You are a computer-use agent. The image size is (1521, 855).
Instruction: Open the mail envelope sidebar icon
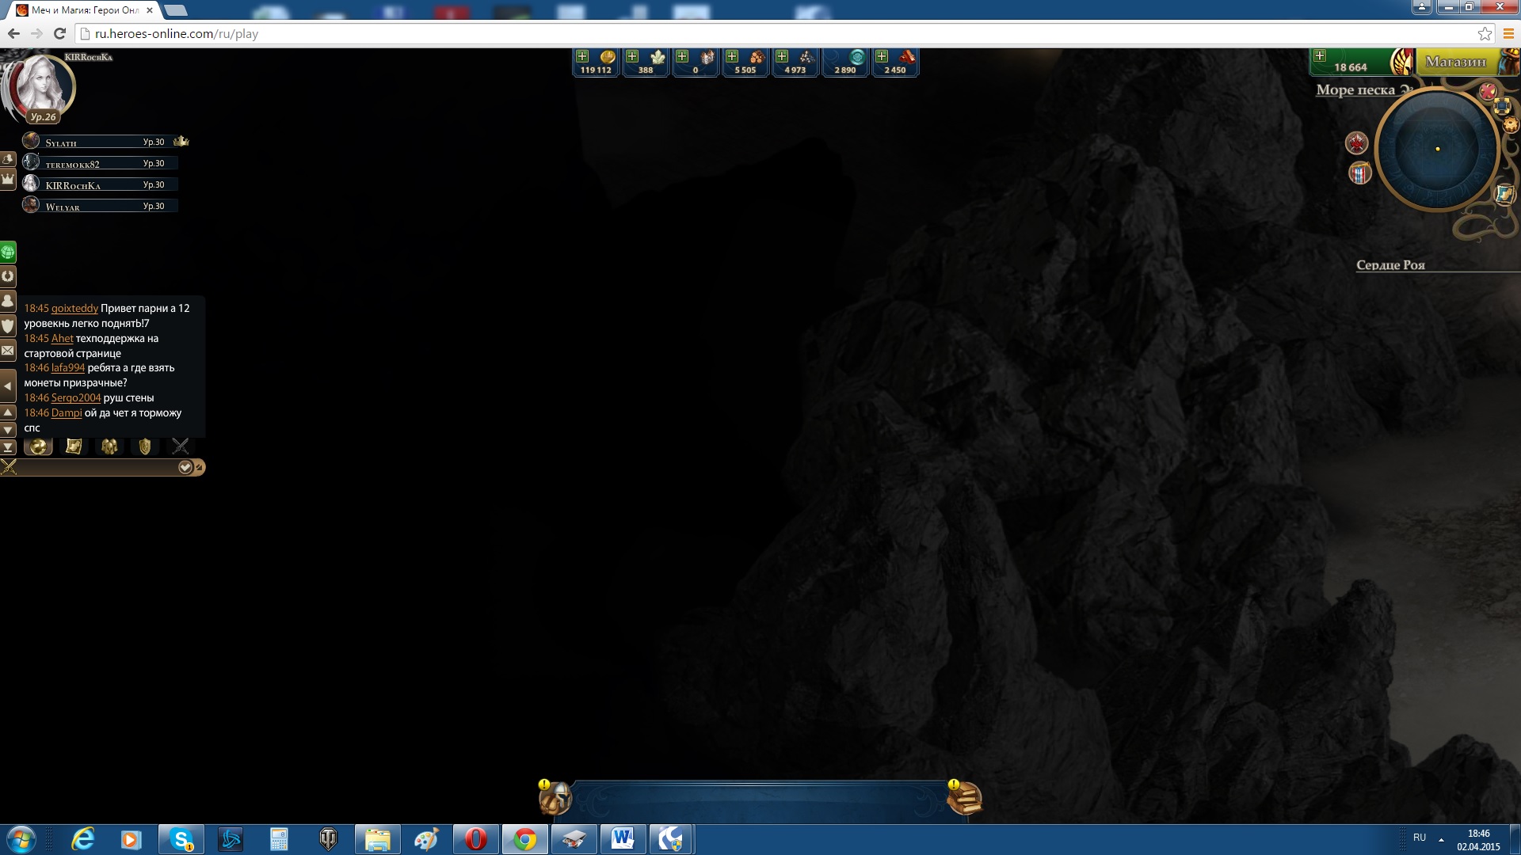point(8,350)
